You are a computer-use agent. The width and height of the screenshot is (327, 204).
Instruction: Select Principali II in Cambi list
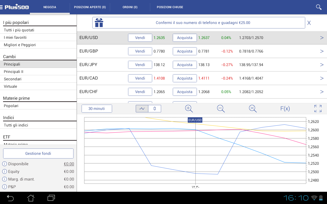[x=14, y=72]
